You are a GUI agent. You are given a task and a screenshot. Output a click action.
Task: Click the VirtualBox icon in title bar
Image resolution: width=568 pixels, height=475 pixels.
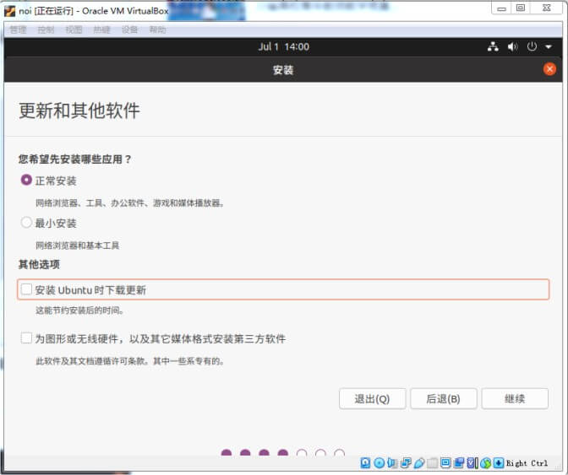(x=10, y=11)
